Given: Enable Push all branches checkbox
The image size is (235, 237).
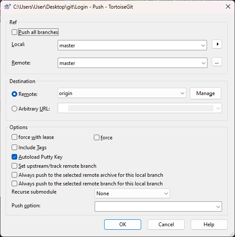Looking at the screenshot, I should coord(14,32).
